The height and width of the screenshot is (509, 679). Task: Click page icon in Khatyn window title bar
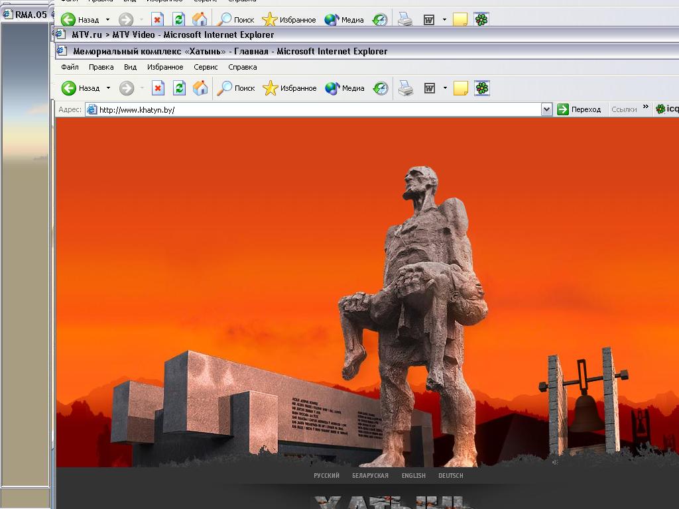coord(62,50)
